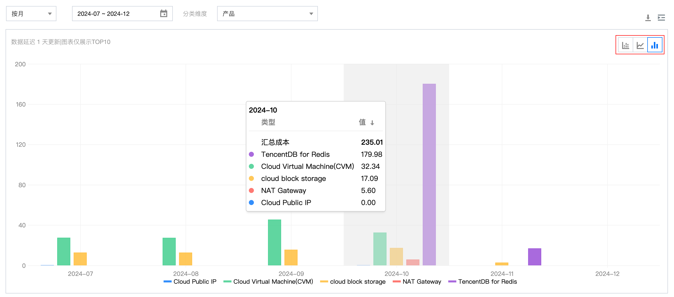Click the download icon

(648, 18)
